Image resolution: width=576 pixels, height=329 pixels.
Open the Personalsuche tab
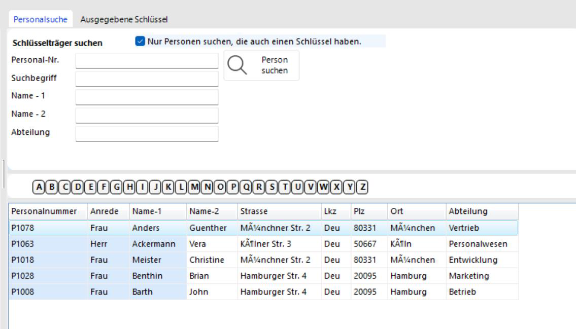pos(37,20)
